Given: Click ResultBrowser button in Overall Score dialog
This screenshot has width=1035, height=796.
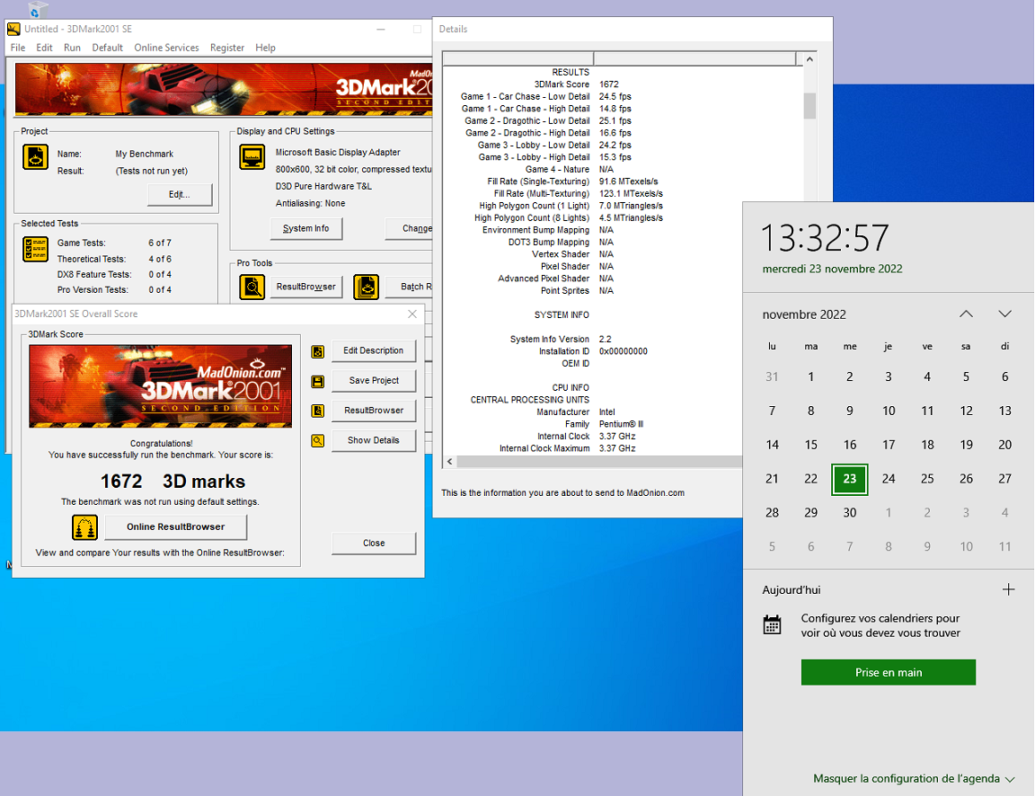Looking at the screenshot, I should (374, 411).
